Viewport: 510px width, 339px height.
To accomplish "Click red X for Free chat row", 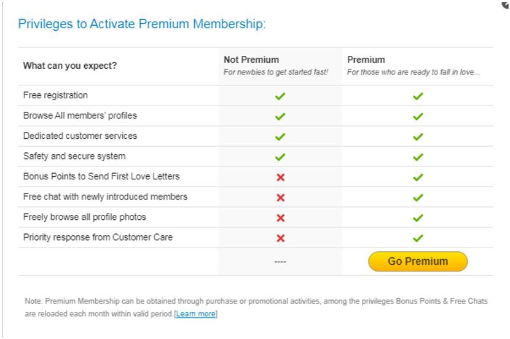I will pos(280,197).
